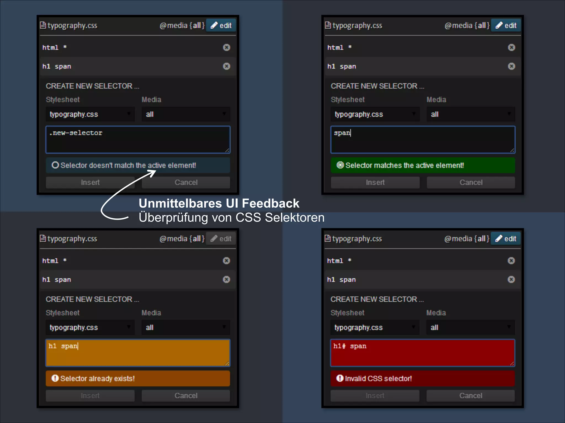Click edit pencil button in top-right panel
The image size is (565, 423).
tap(506, 25)
